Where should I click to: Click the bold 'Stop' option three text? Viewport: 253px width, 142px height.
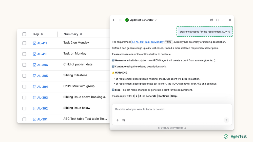[118, 90]
